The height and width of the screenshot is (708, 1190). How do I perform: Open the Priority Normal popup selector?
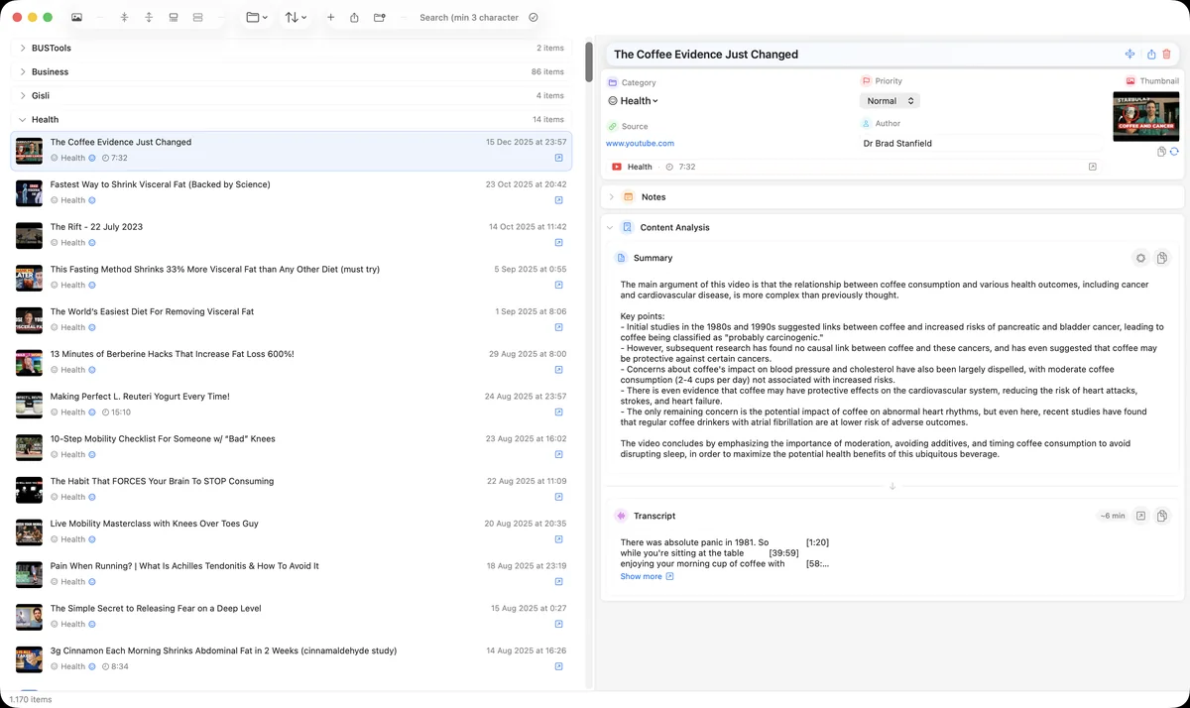click(x=890, y=101)
